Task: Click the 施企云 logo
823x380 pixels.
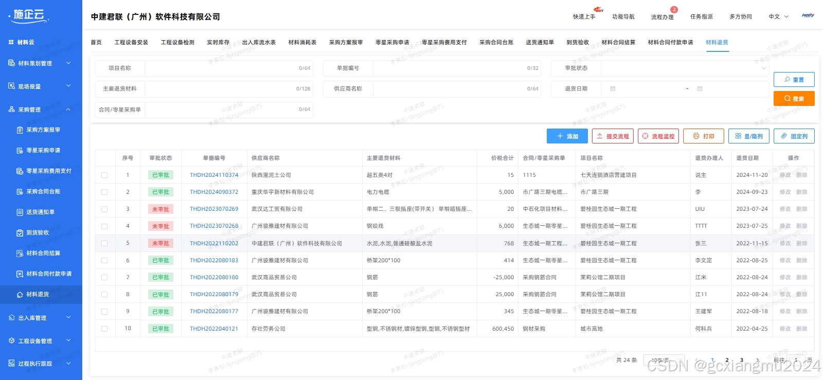Action: click(29, 15)
